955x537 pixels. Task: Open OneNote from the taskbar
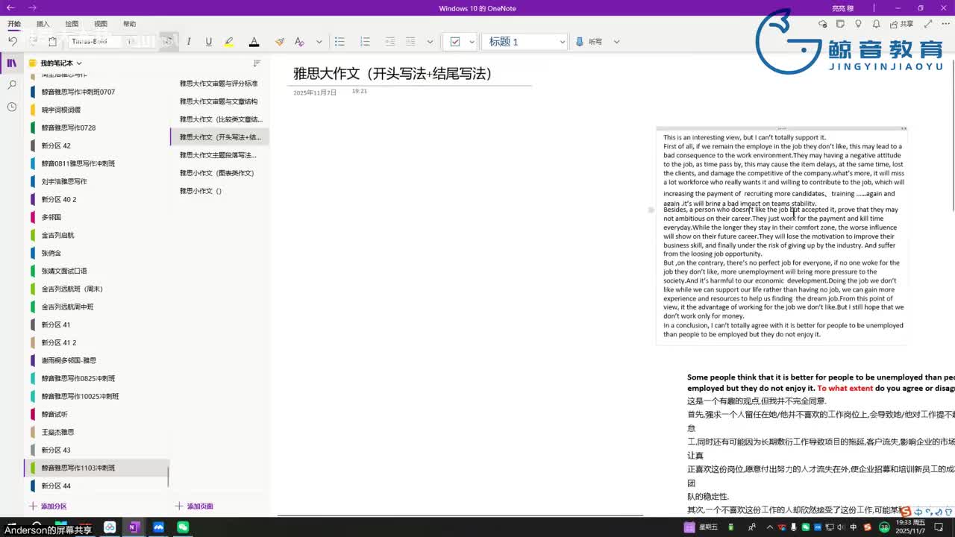pyautogui.click(x=134, y=527)
